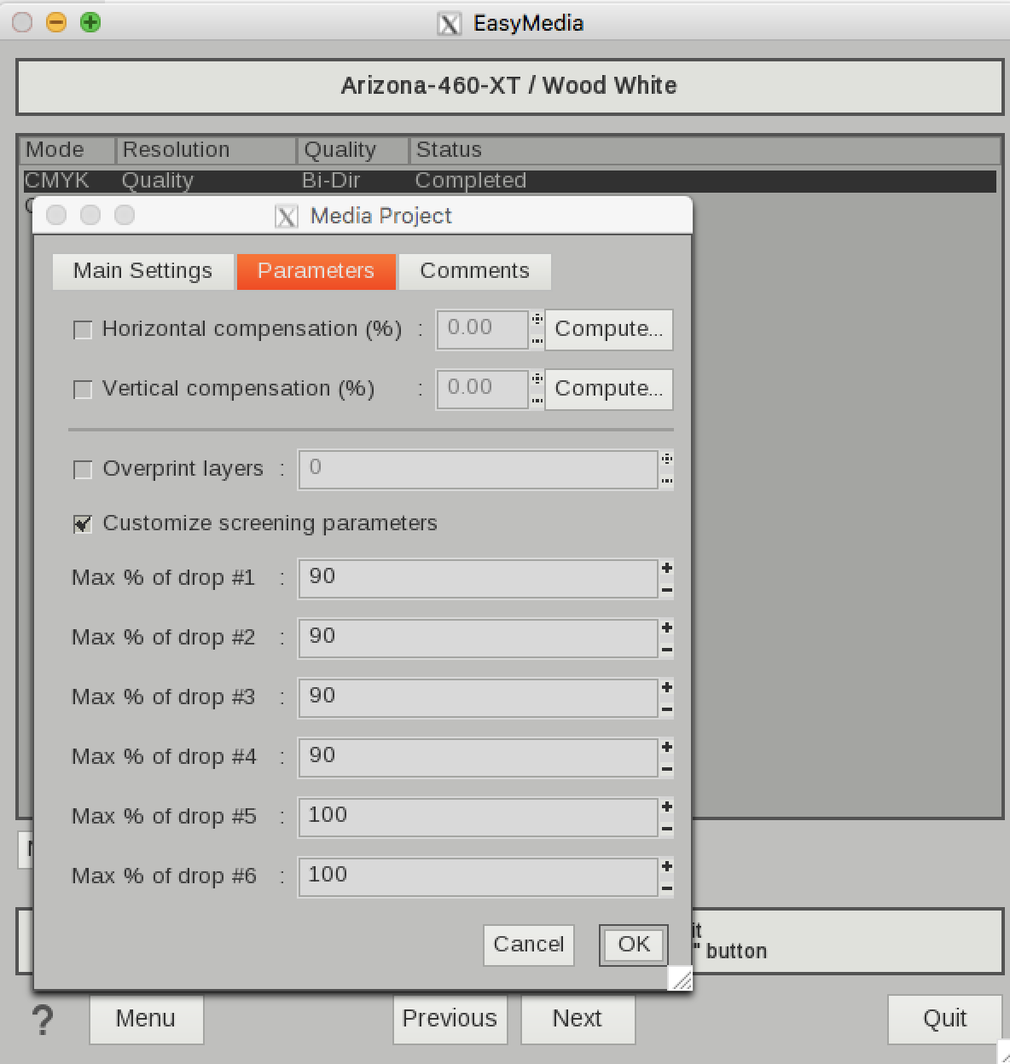Image resolution: width=1010 pixels, height=1064 pixels.
Task: Click the Max % of drop #1 field
Action: (x=478, y=578)
